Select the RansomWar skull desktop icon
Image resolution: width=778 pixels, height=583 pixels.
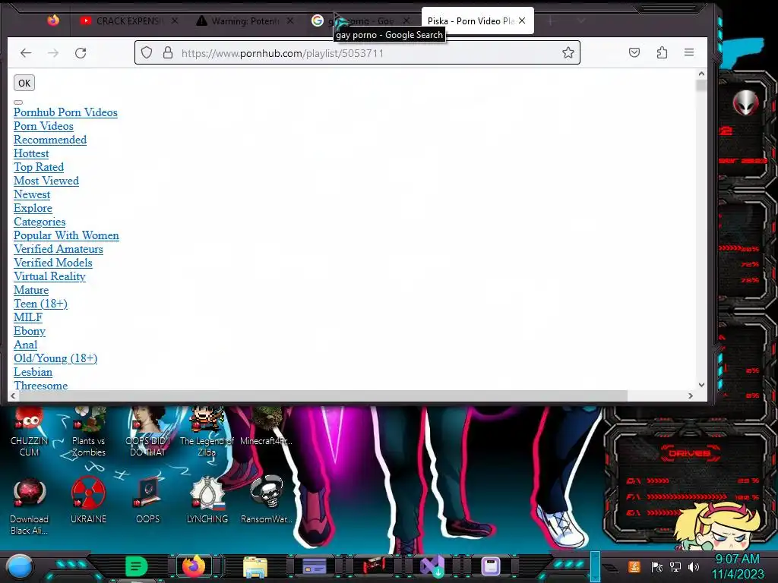pyautogui.click(x=267, y=501)
